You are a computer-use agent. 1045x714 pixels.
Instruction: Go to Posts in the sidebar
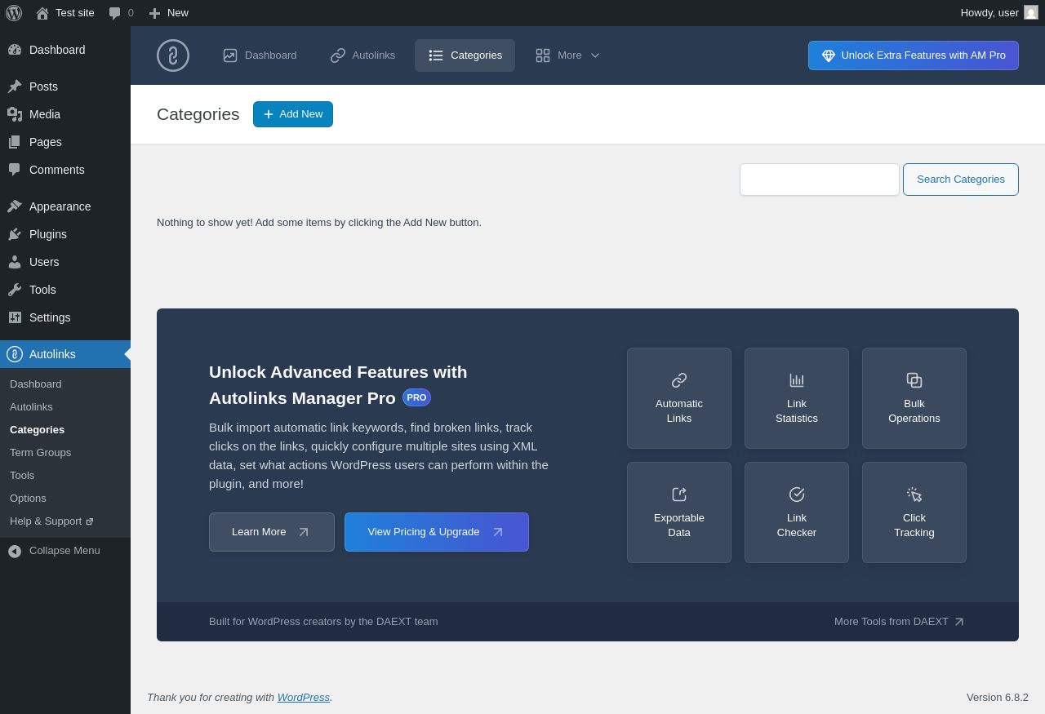[65, 86]
